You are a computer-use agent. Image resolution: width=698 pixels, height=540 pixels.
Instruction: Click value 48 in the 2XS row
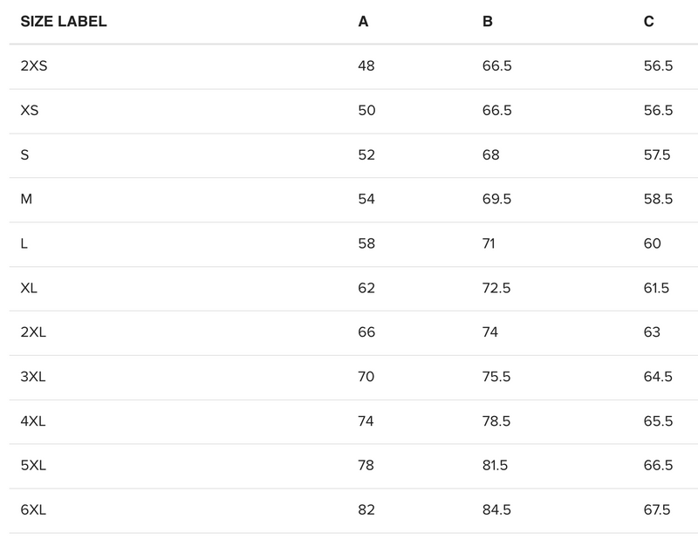pyautogui.click(x=366, y=66)
